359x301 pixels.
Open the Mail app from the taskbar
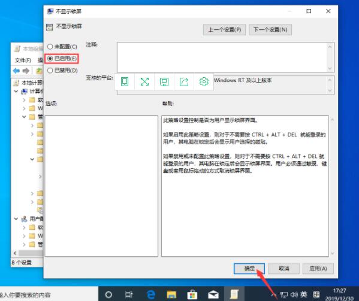(x=213, y=294)
